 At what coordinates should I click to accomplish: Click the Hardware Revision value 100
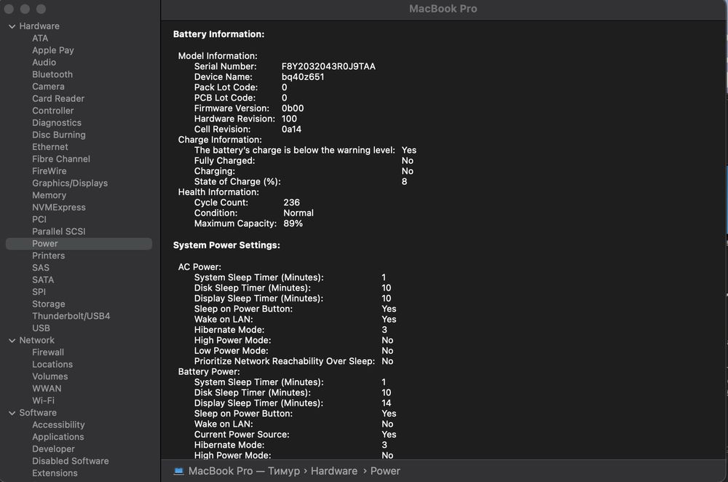(289, 119)
